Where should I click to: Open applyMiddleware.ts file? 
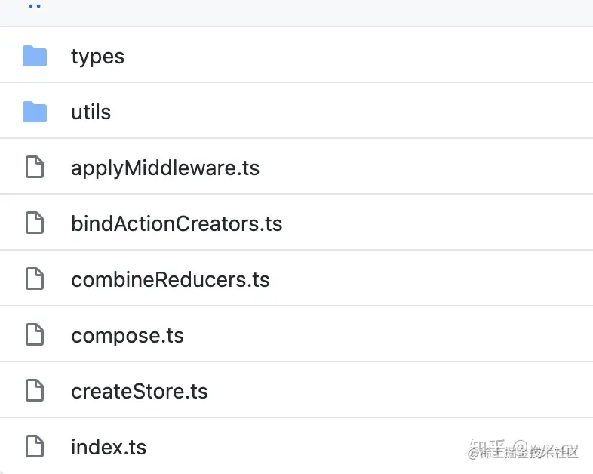tap(164, 168)
